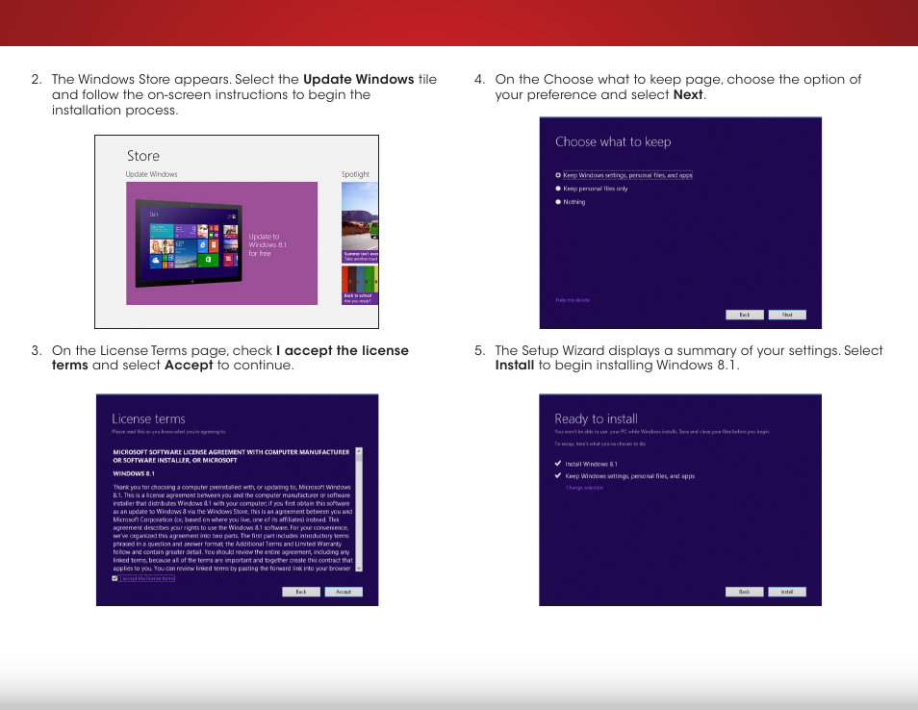Click the Update Windows section label
Screen dimensions: 918x710
(x=151, y=174)
